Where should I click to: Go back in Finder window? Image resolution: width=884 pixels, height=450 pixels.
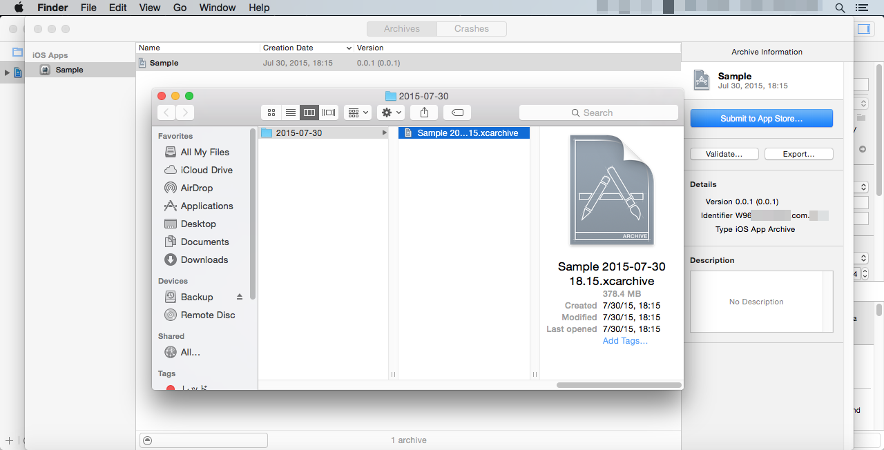[x=166, y=112]
